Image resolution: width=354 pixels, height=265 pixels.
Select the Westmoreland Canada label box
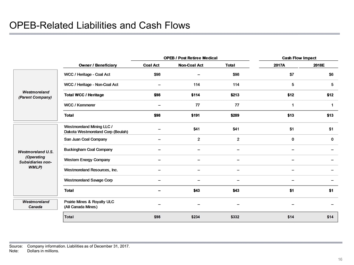36,204
